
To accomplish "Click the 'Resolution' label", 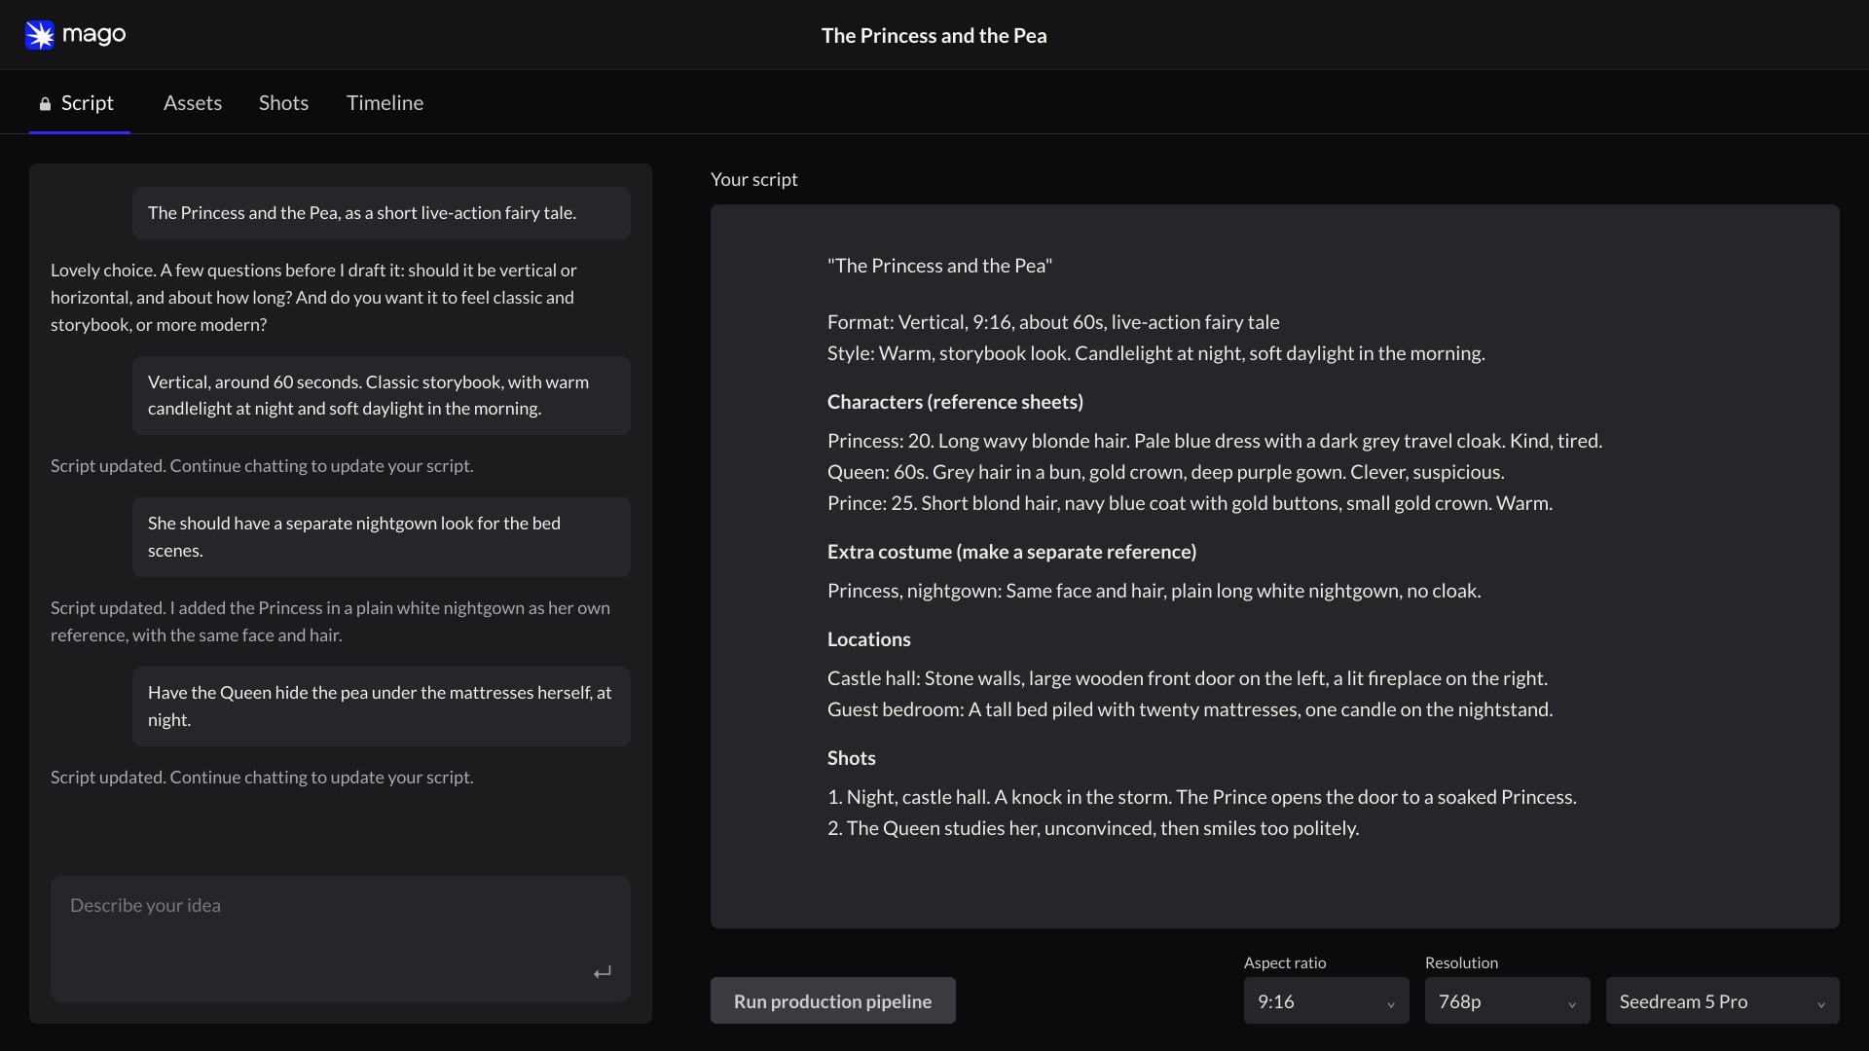I will tap(1461, 962).
